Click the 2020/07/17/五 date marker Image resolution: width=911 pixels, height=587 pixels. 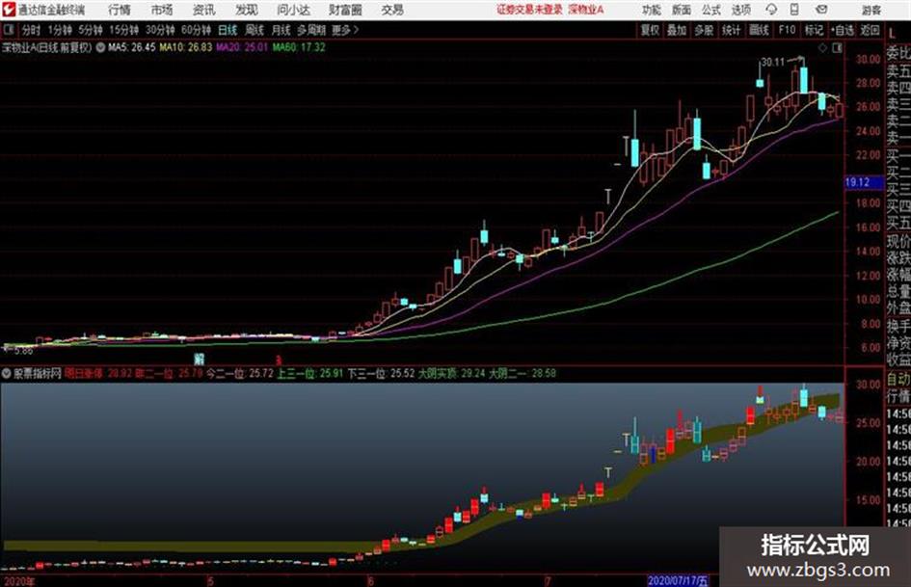point(678,580)
